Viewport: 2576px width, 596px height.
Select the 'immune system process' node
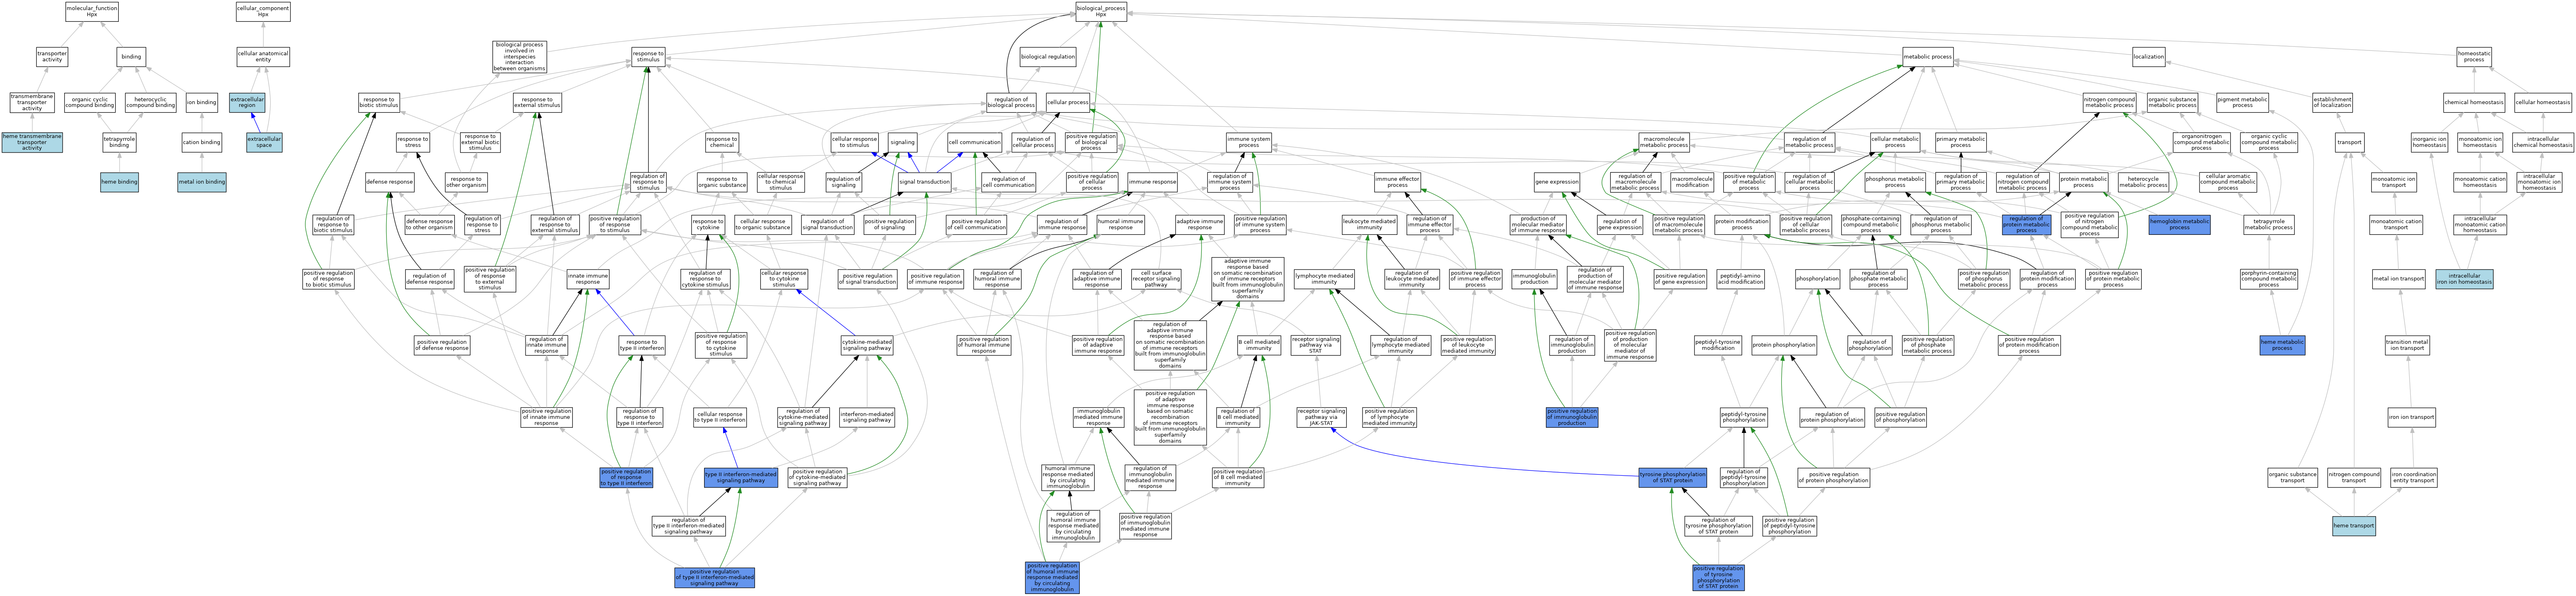coord(1249,143)
